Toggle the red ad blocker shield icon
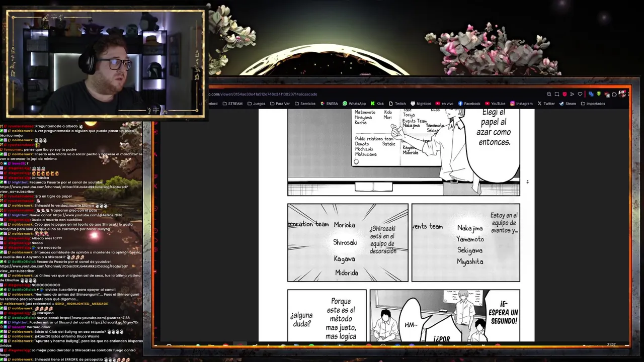The height and width of the screenshot is (362, 644). coord(565,94)
